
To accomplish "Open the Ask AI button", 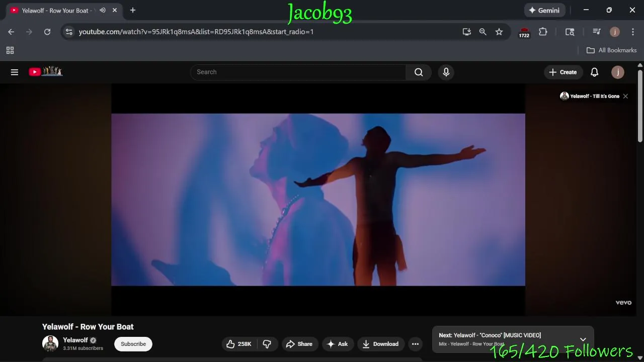I will pyautogui.click(x=337, y=344).
